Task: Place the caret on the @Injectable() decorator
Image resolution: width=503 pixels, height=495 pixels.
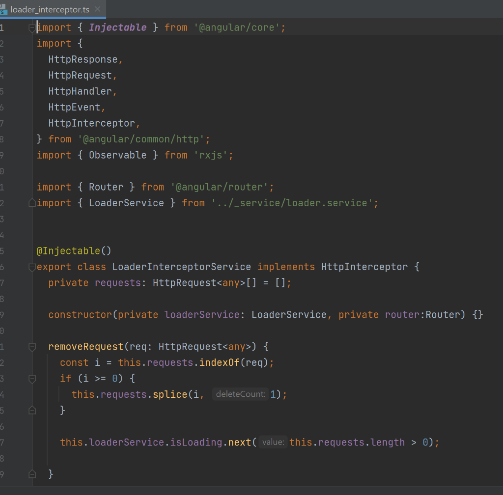Action: pyautogui.click(x=74, y=250)
